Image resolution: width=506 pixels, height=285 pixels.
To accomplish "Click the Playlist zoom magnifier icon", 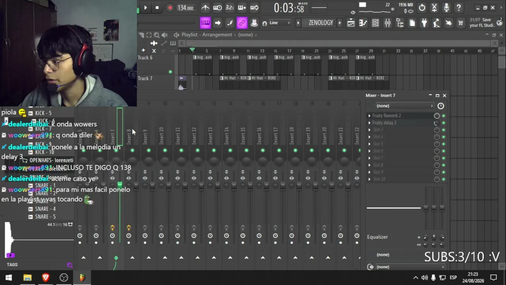I will click(157, 35).
